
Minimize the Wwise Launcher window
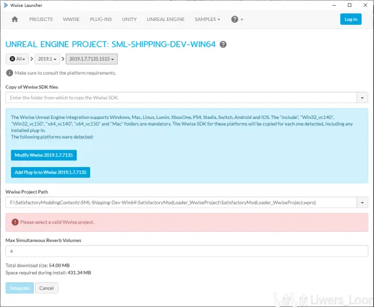tap(334, 5)
